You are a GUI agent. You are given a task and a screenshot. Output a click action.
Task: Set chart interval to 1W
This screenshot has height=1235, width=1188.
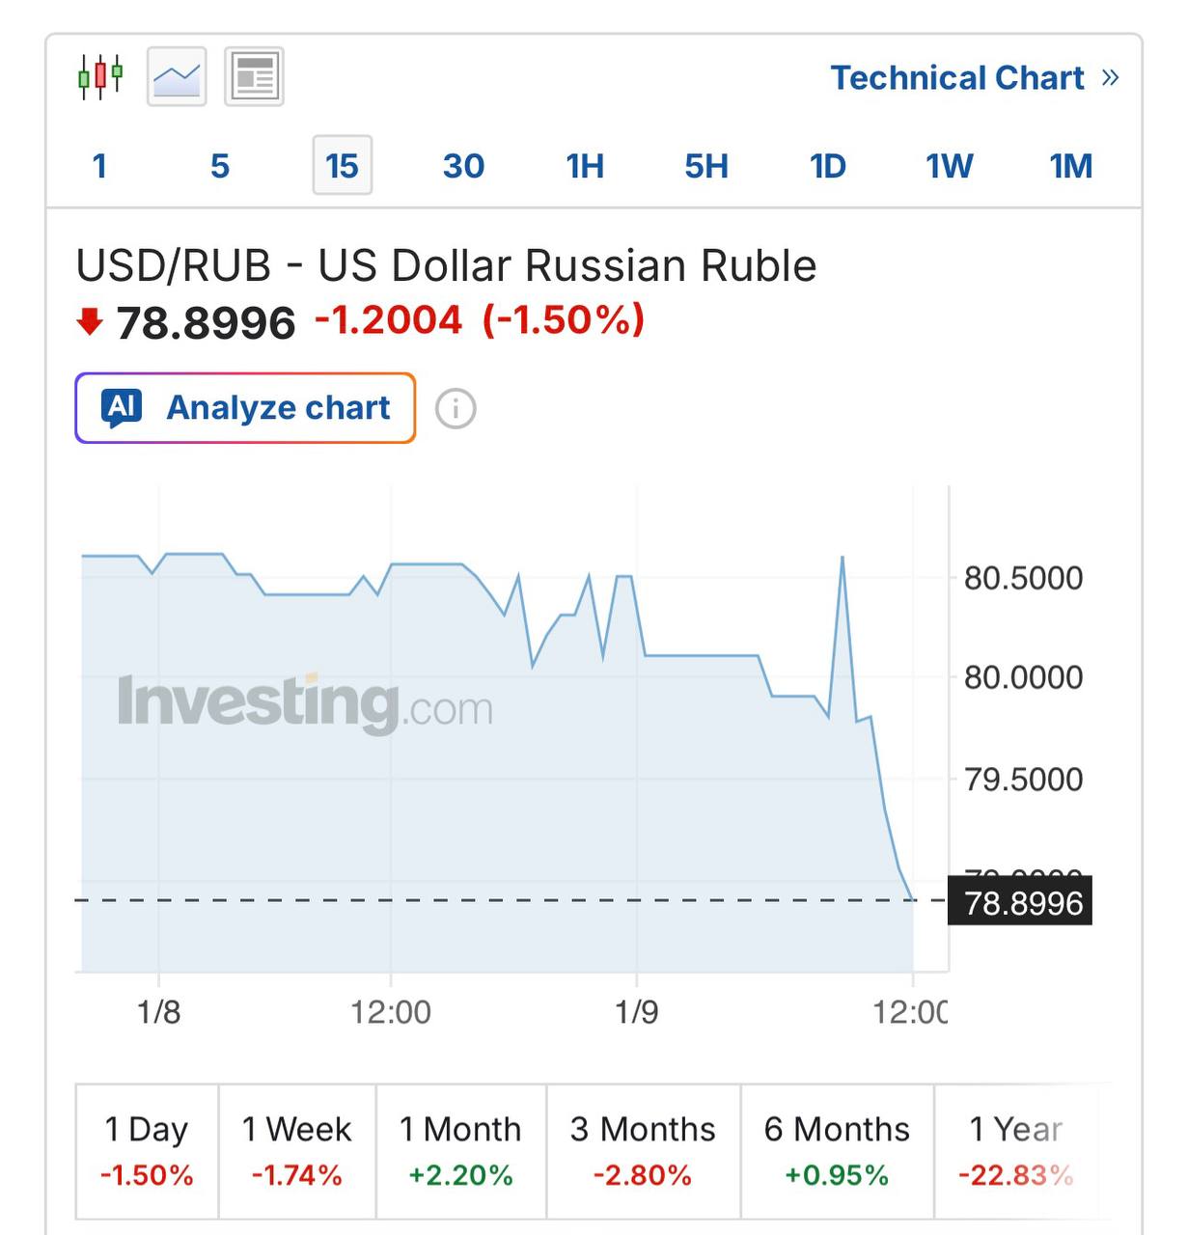(950, 166)
